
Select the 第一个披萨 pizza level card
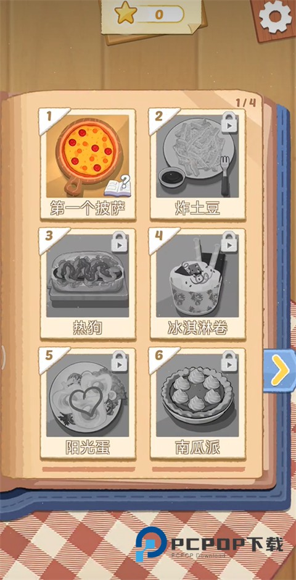[x=88, y=163]
